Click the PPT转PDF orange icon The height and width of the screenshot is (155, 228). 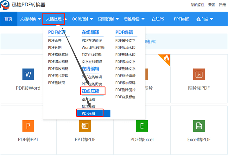(85, 126)
